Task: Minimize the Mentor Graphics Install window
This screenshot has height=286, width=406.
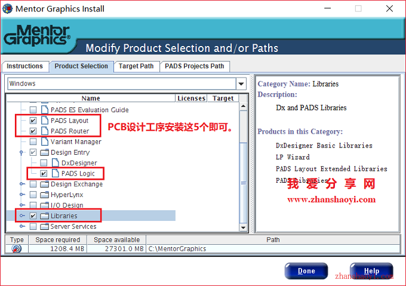Action: (x=328, y=8)
